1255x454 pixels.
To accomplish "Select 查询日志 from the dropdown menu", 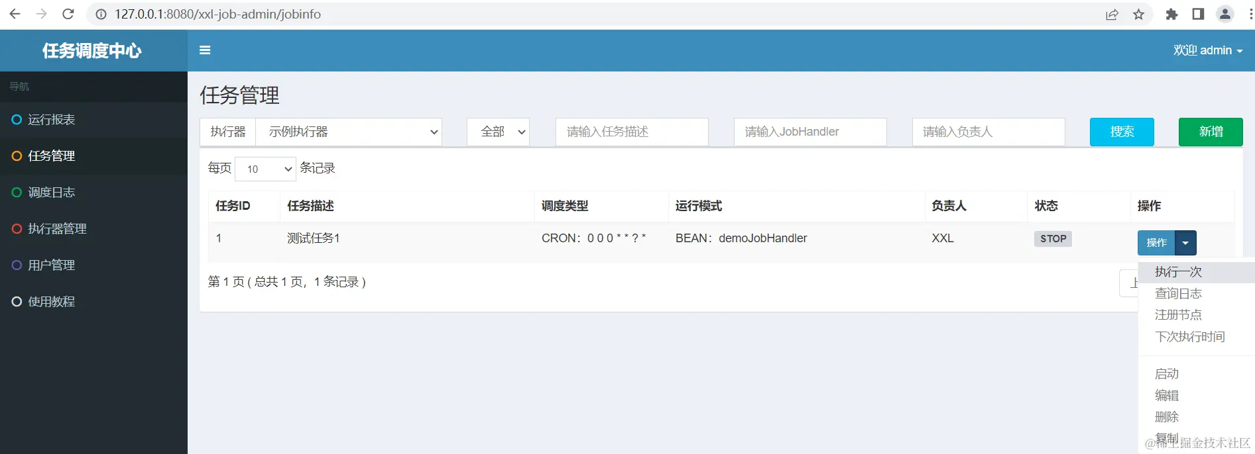I will (1197, 294).
